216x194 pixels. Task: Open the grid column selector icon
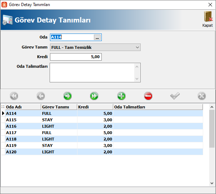click(x=3, y=107)
